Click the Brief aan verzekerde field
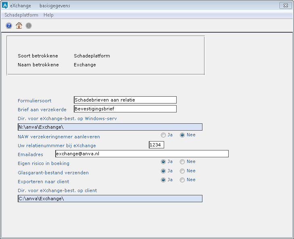The height and width of the screenshot is (239, 294). pos(125,109)
